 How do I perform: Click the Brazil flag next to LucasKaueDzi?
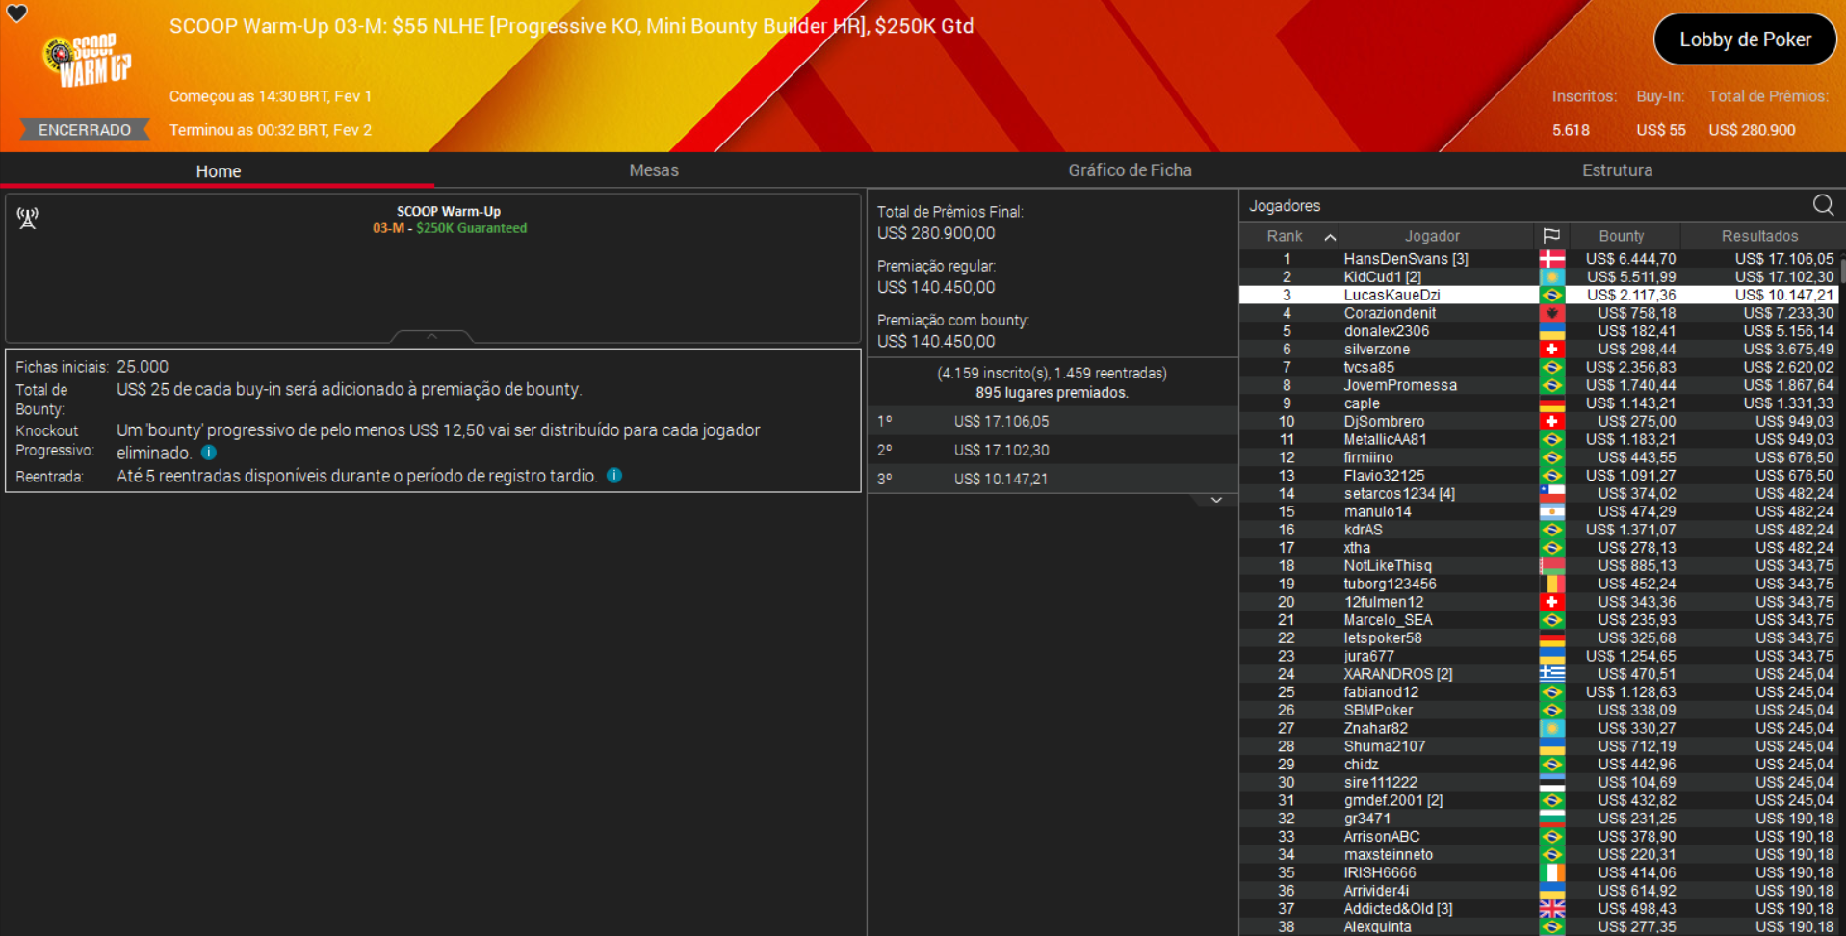pyautogui.click(x=1553, y=295)
